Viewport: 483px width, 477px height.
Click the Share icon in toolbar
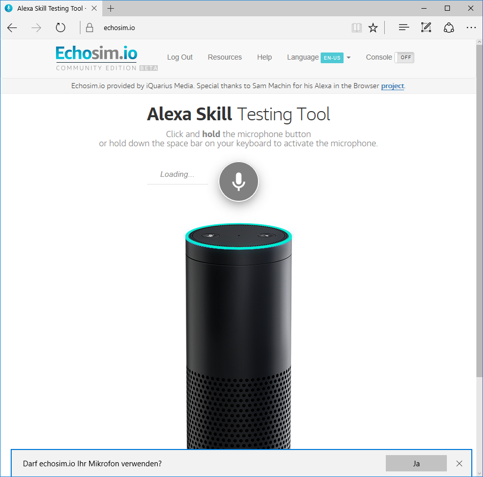click(x=448, y=28)
